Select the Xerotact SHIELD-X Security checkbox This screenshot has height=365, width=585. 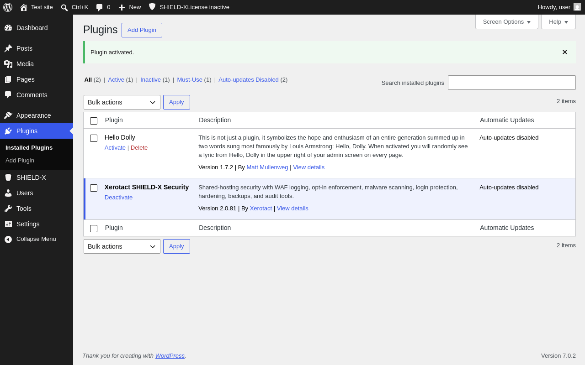point(94,188)
